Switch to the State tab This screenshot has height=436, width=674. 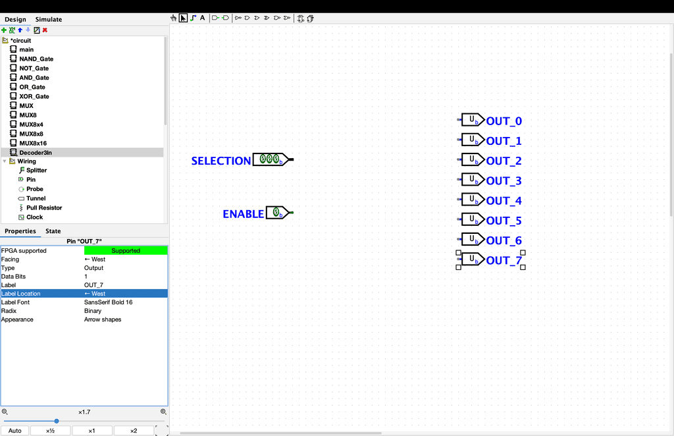point(53,231)
